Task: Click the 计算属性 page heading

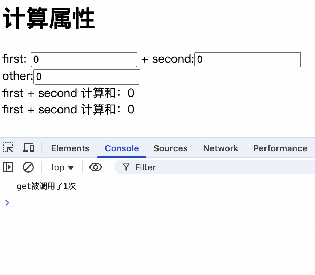Action: pyautogui.click(x=48, y=18)
